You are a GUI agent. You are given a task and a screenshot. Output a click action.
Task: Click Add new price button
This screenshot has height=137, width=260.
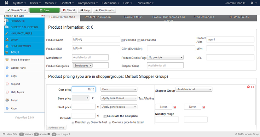pyautogui.click(x=56, y=128)
